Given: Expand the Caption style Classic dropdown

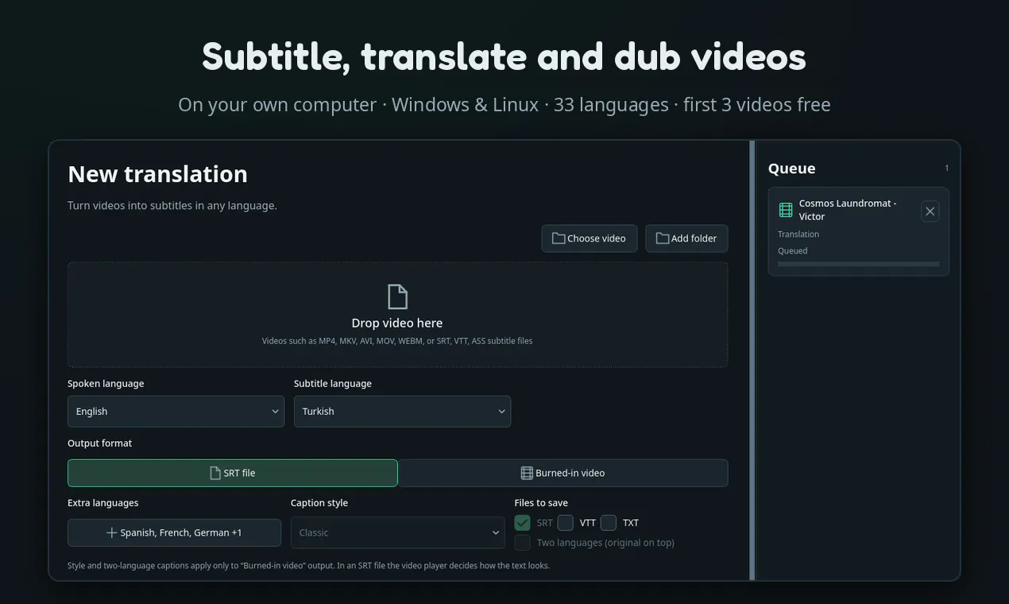Looking at the screenshot, I should 397,532.
